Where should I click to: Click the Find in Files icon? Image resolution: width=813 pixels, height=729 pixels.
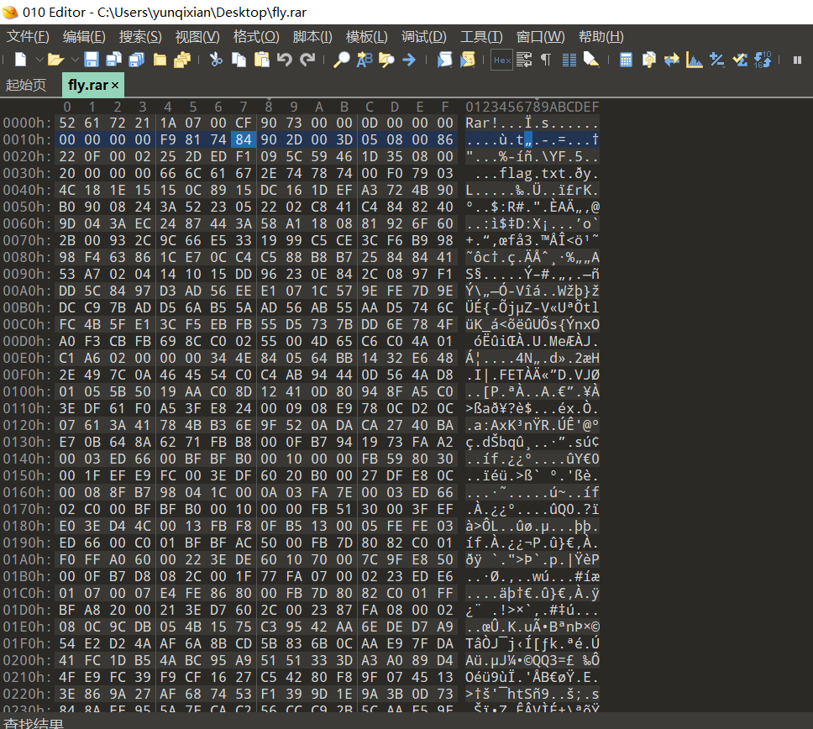click(387, 60)
